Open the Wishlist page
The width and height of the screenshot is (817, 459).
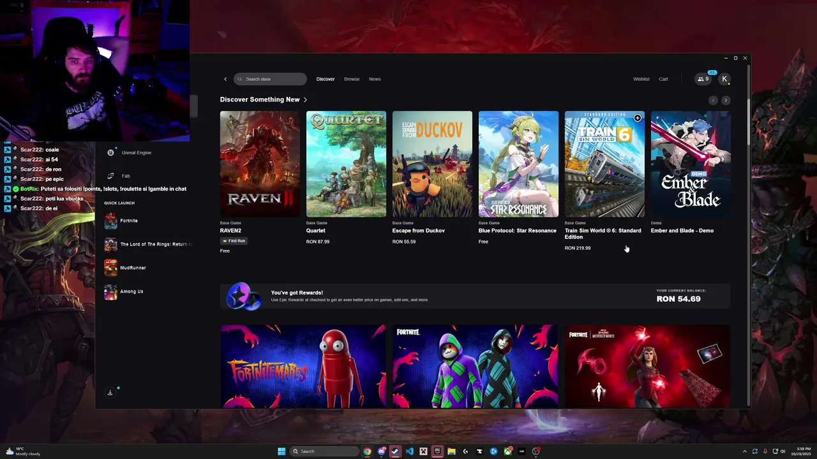point(641,79)
